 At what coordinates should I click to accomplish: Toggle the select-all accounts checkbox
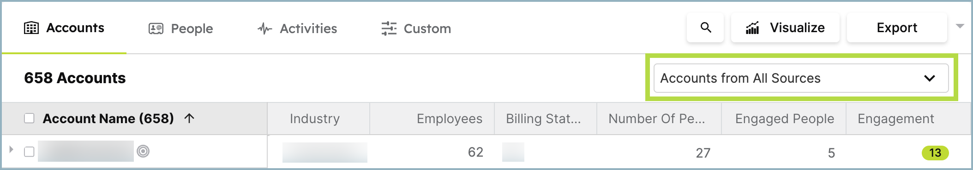click(x=29, y=119)
